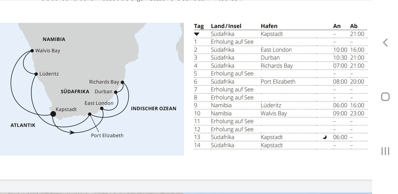Screen dimensions: 398x194
Task: Click the 23:00 departure time for Walvis Bay
Action: coord(357,113)
